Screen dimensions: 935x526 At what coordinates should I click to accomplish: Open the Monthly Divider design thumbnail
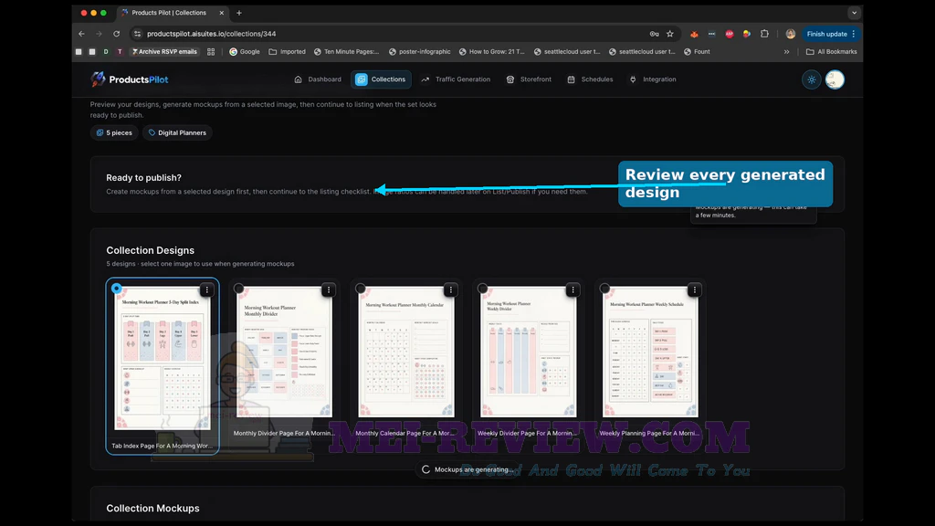tap(284, 352)
